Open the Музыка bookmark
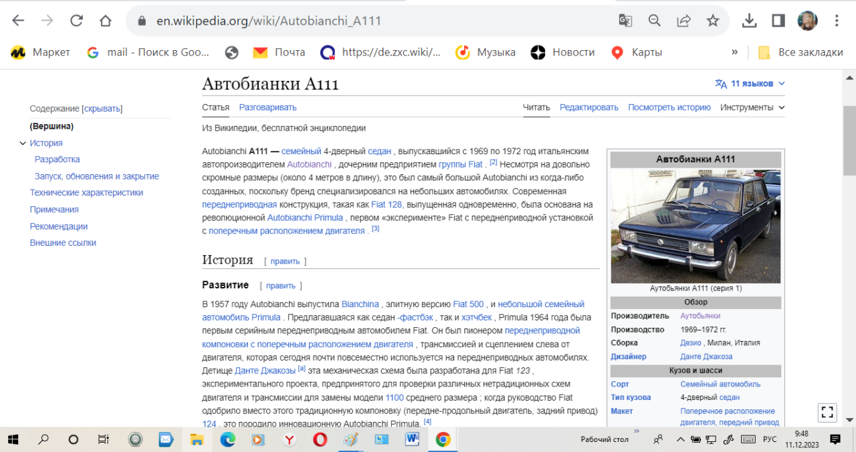 pos(486,52)
